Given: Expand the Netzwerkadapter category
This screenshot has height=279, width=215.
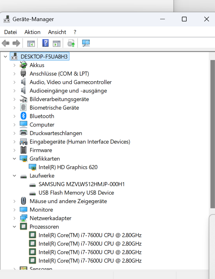Looking at the screenshot, I should pos(15,218).
